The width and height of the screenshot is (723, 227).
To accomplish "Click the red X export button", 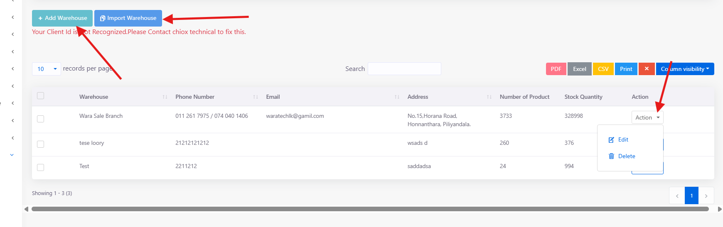I will point(647,69).
